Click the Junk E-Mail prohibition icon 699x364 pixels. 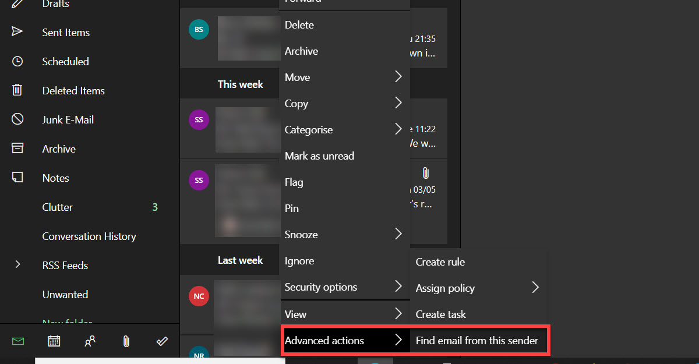pos(18,119)
